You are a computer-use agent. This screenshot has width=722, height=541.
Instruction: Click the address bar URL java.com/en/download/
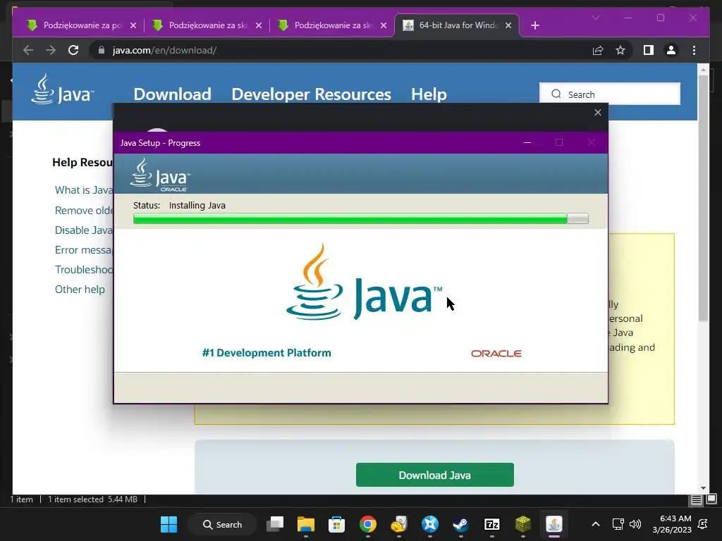click(x=164, y=50)
